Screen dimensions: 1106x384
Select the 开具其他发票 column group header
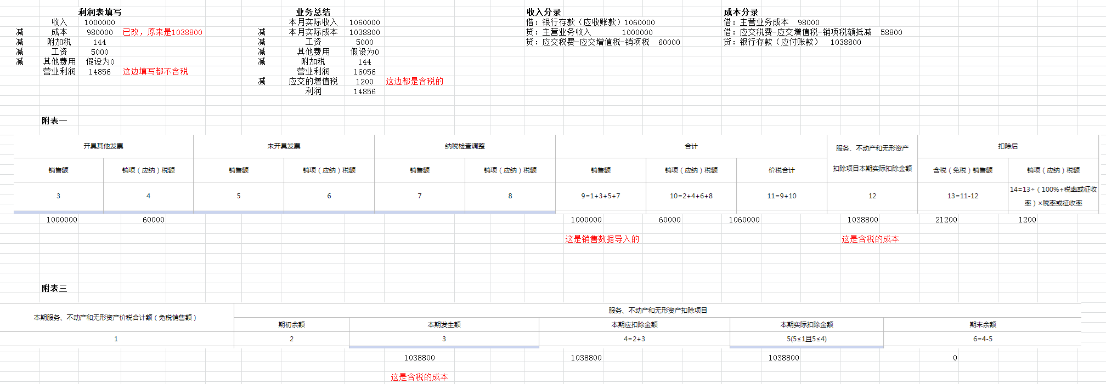(103, 146)
